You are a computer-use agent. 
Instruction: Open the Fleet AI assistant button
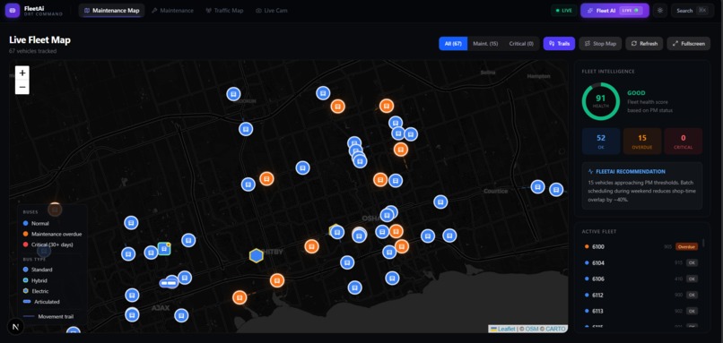pyautogui.click(x=614, y=11)
